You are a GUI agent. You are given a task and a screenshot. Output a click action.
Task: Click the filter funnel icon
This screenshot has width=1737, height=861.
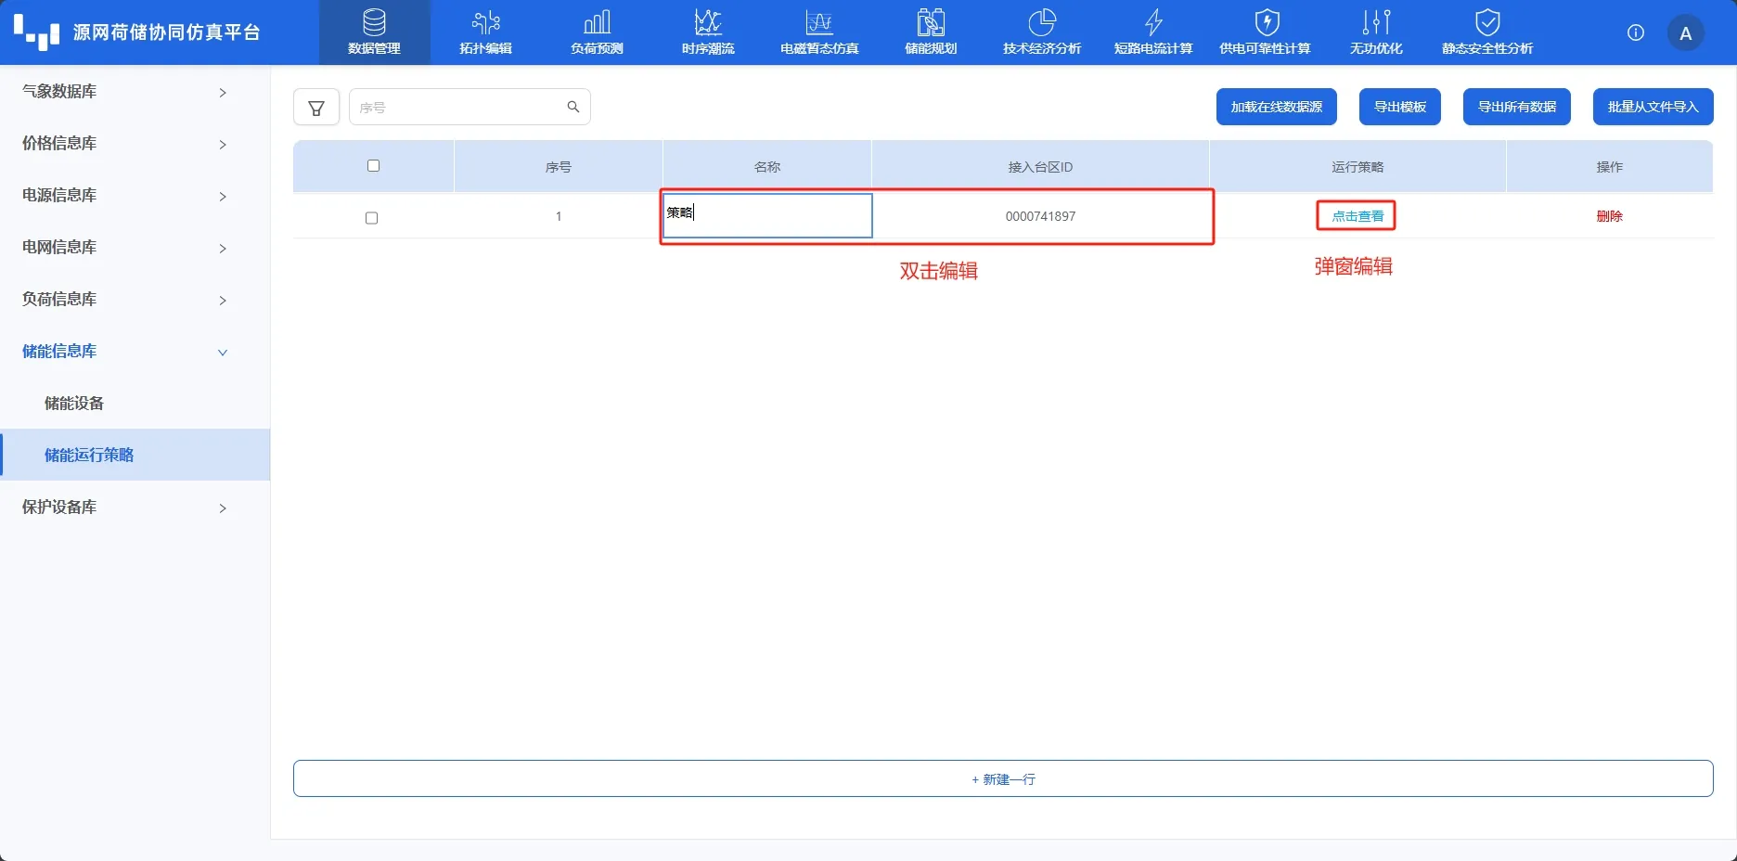(x=316, y=108)
